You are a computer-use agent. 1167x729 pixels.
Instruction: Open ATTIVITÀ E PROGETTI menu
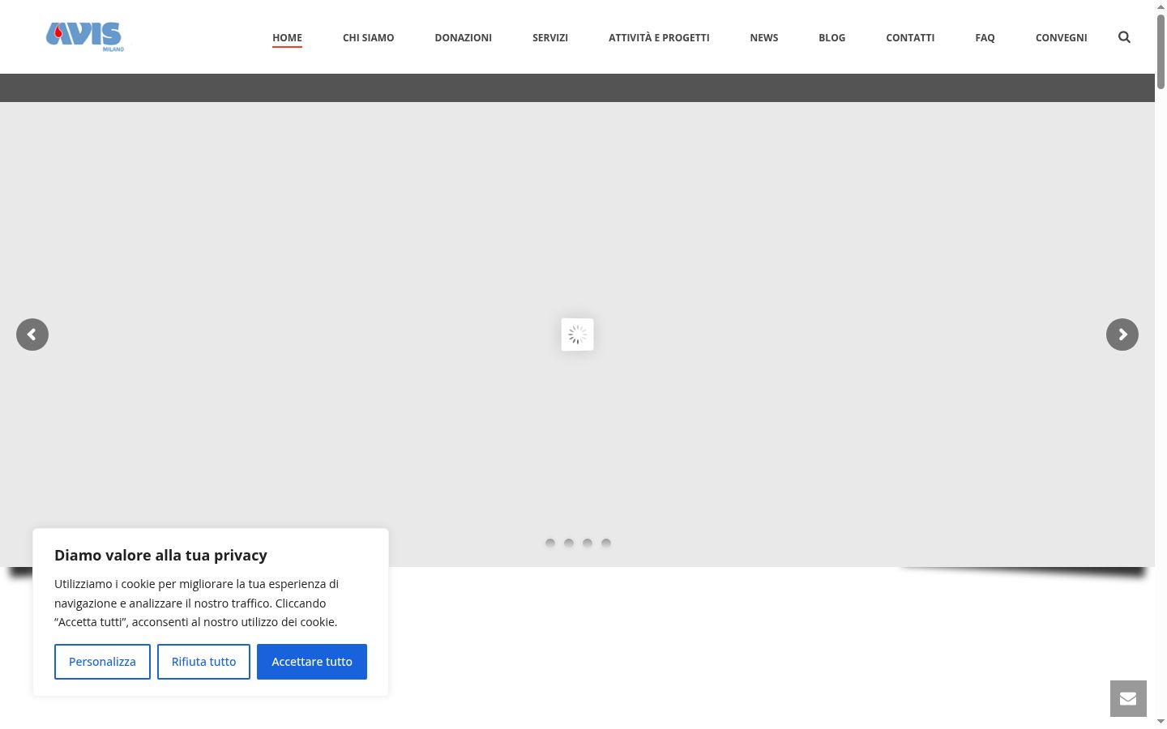point(659,38)
